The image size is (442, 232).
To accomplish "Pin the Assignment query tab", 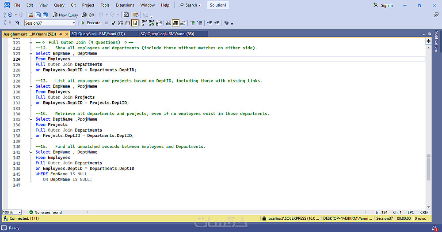I will (61, 34).
